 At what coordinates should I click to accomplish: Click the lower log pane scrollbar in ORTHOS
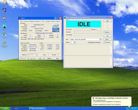111,61
